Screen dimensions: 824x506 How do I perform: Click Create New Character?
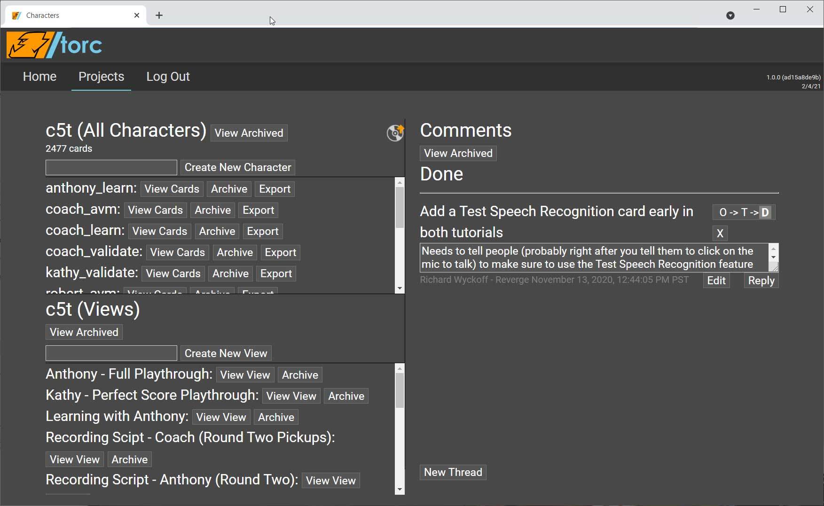coord(237,167)
